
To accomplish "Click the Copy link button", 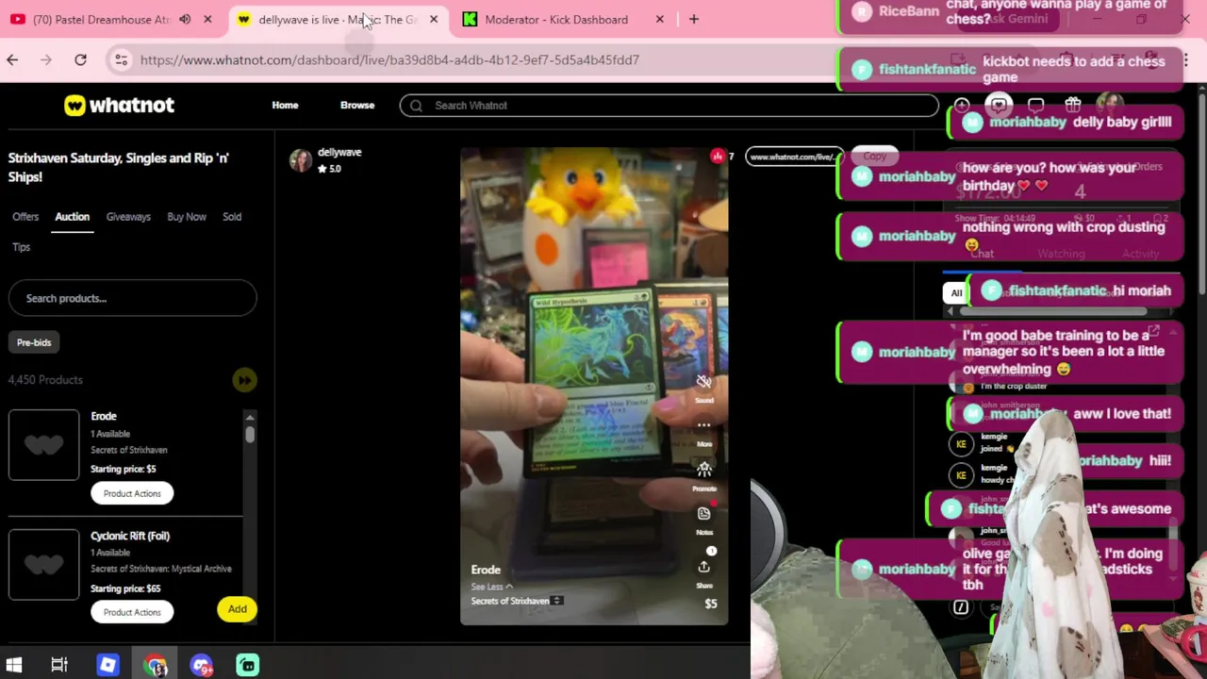I will [874, 157].
